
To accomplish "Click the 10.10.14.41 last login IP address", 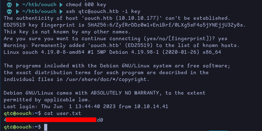I will pyautogui.click(x=151, y=107).
